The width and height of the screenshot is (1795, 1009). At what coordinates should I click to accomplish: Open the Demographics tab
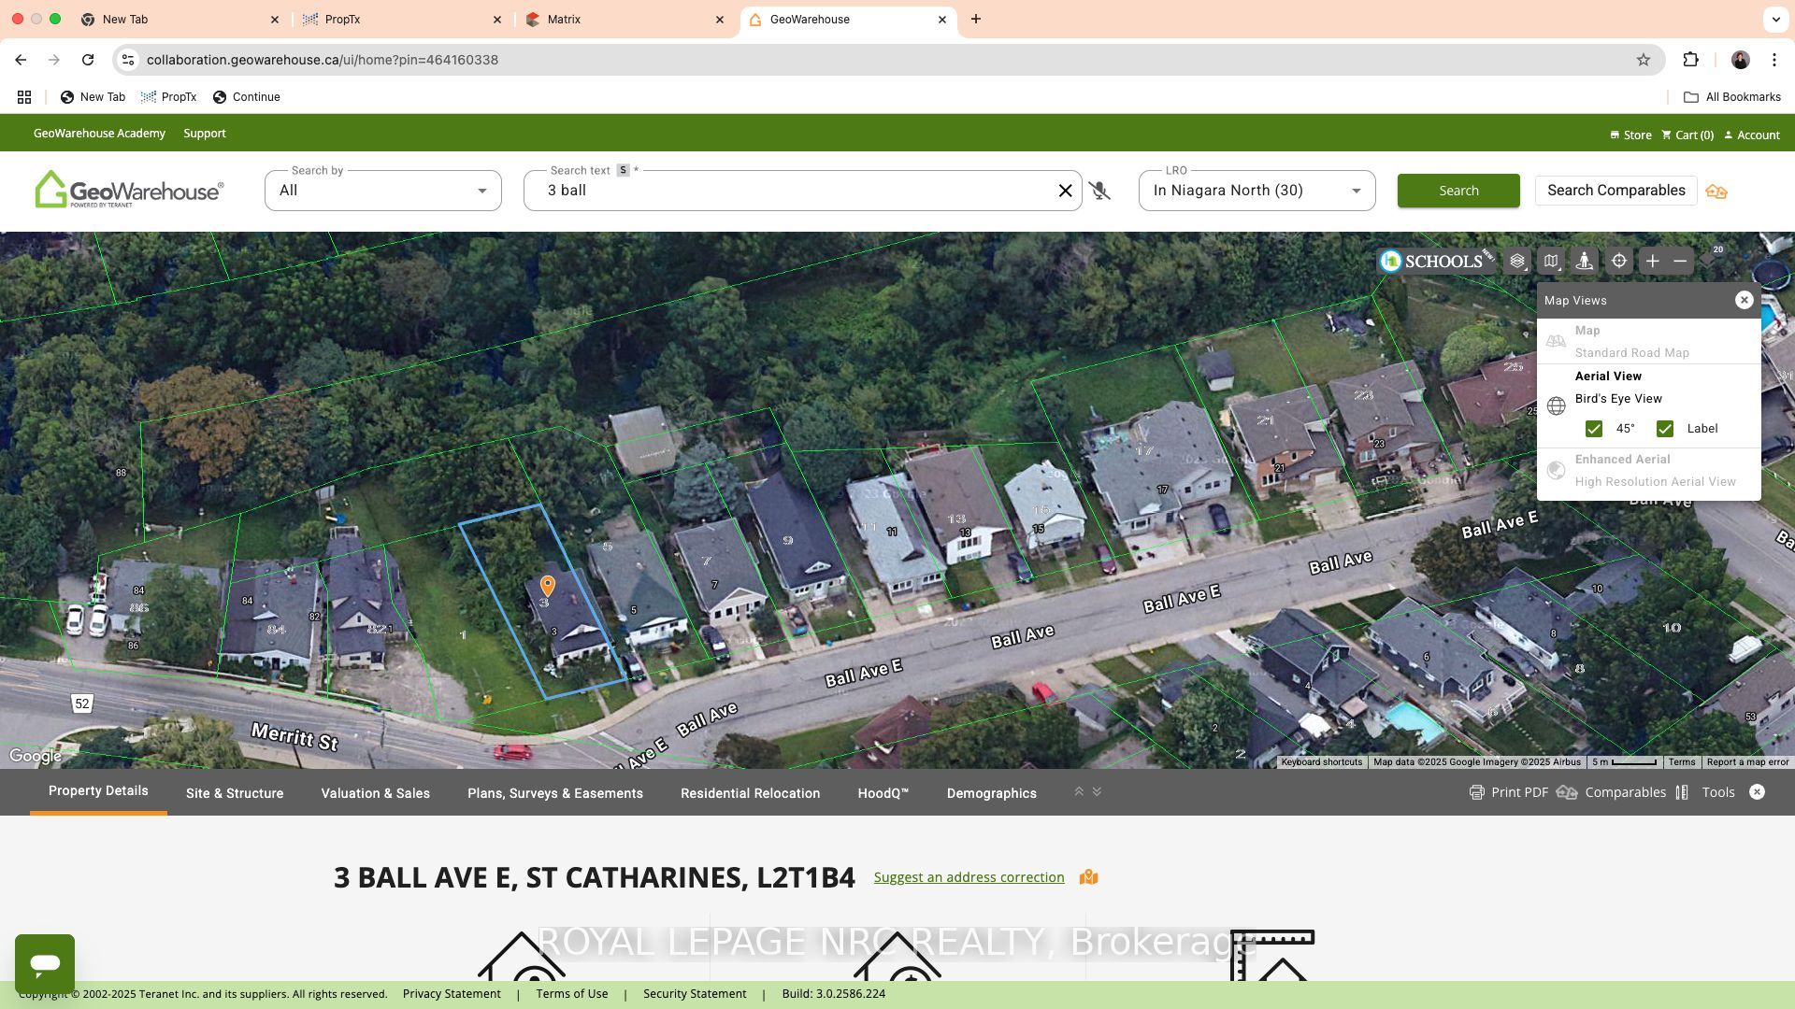(x=991, y=793)
